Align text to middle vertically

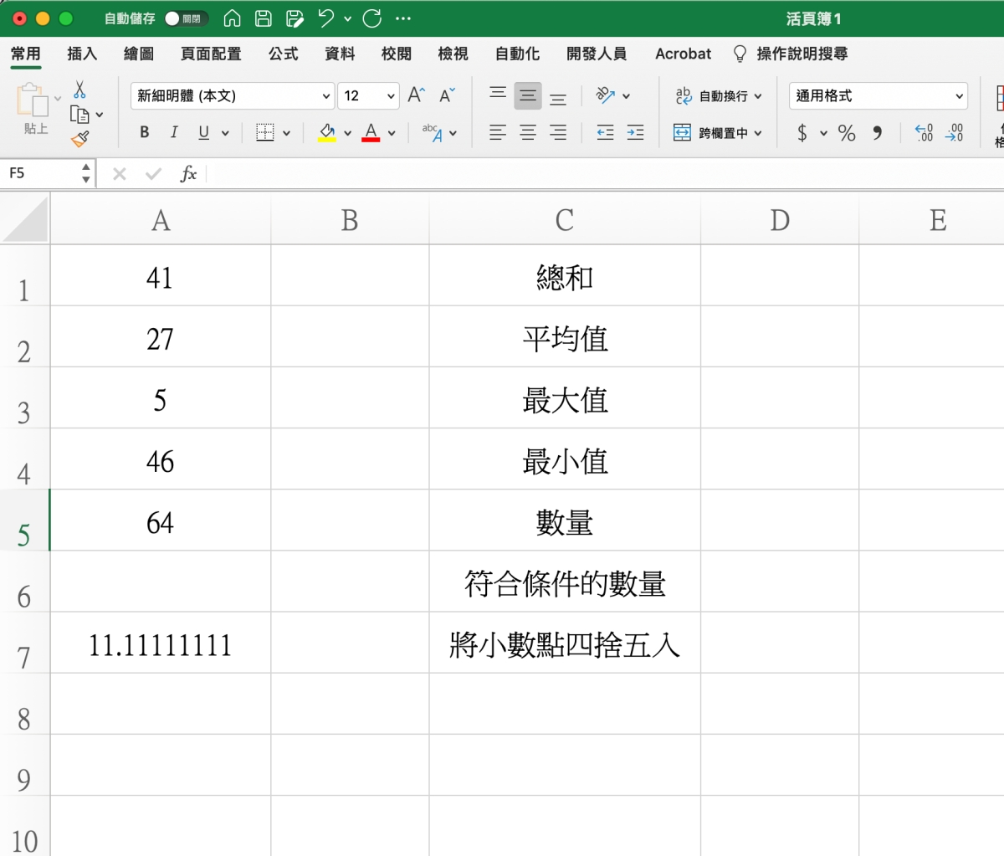[528, 95]
